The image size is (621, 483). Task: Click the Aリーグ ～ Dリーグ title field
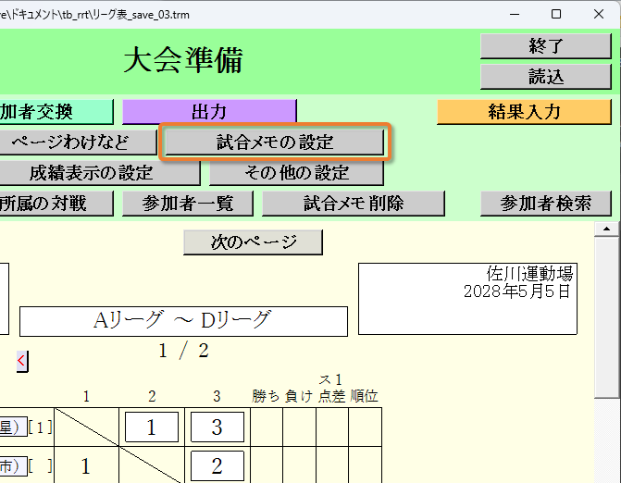coord(184,321)
